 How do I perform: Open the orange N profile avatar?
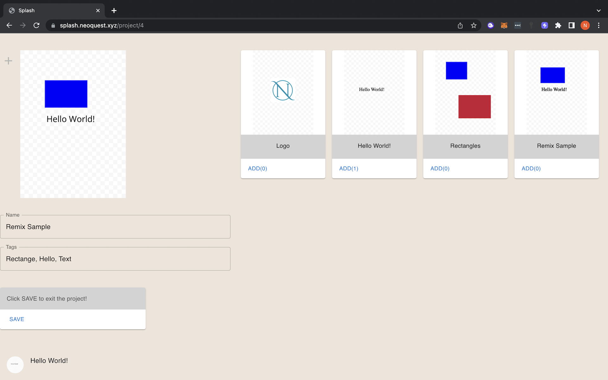click(x=585, y=25)
